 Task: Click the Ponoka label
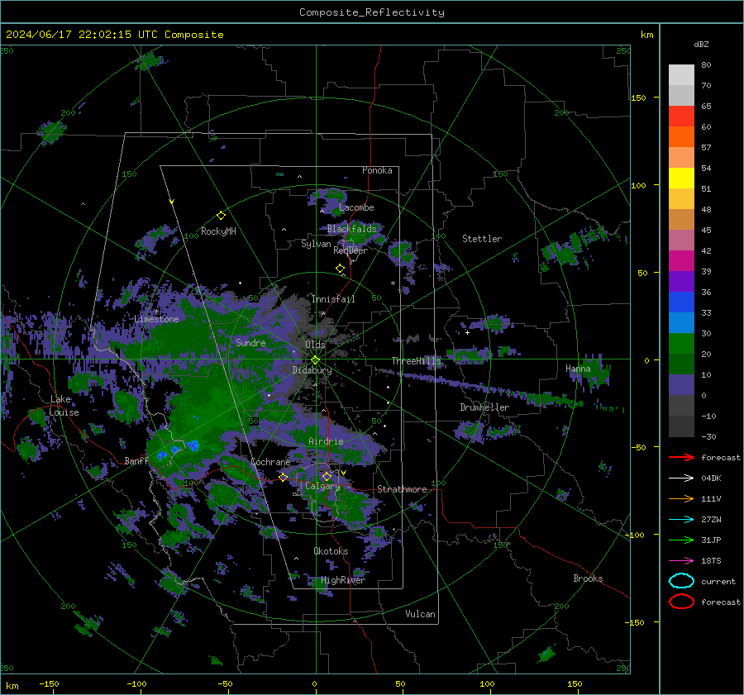click(377, 170)
